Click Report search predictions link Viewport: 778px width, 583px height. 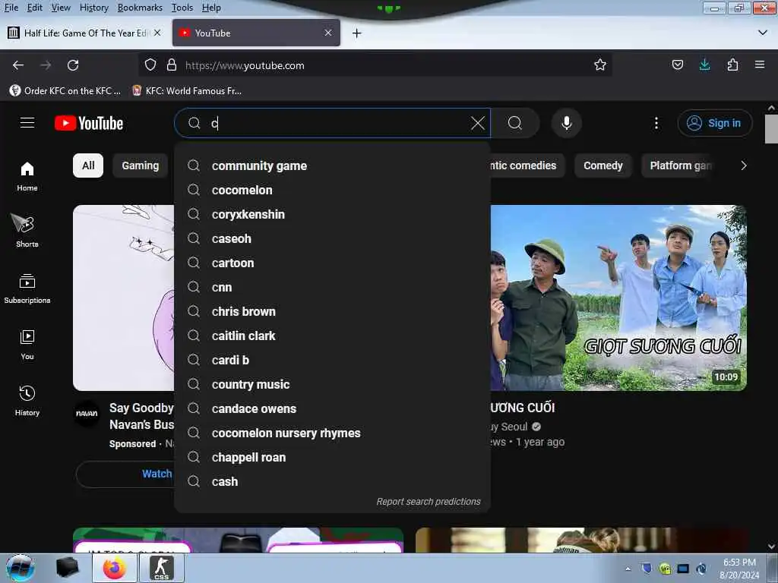click(x=429, y=501)
